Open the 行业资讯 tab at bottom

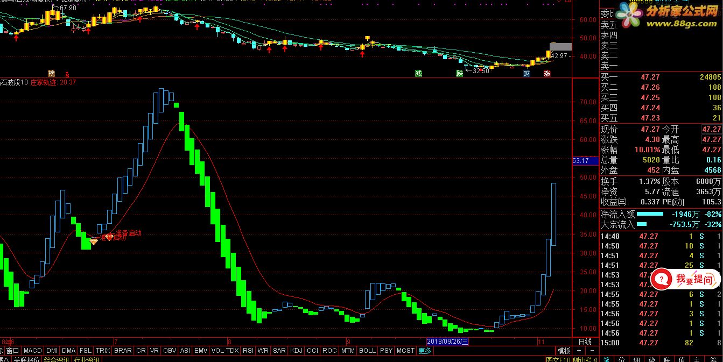87,359
